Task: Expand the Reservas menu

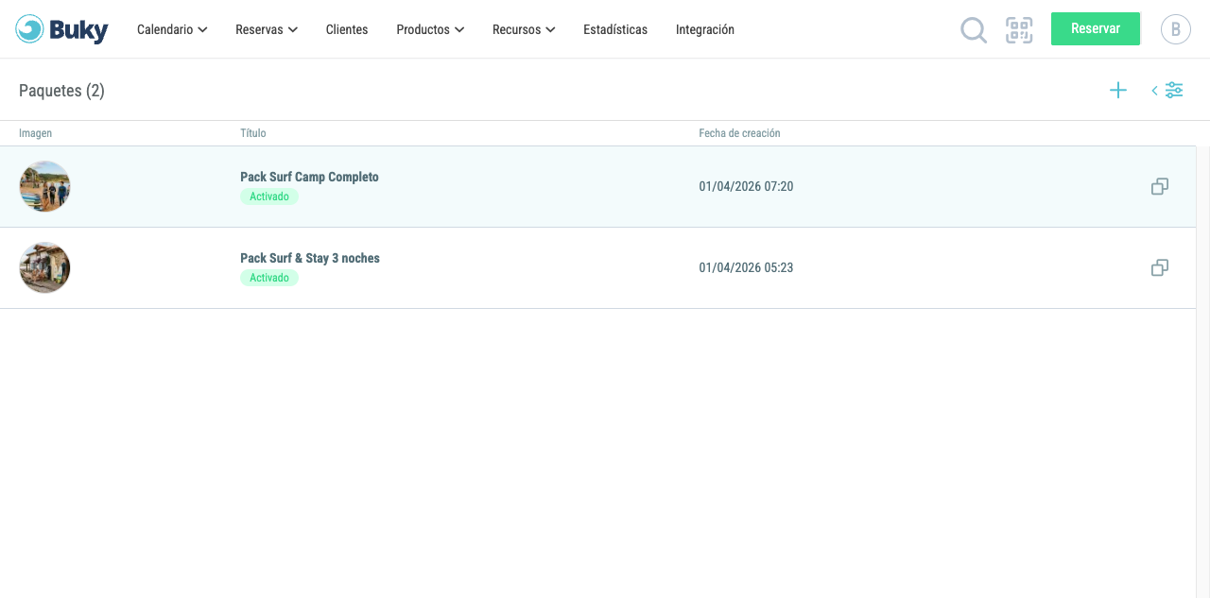Action: [267, 29]
